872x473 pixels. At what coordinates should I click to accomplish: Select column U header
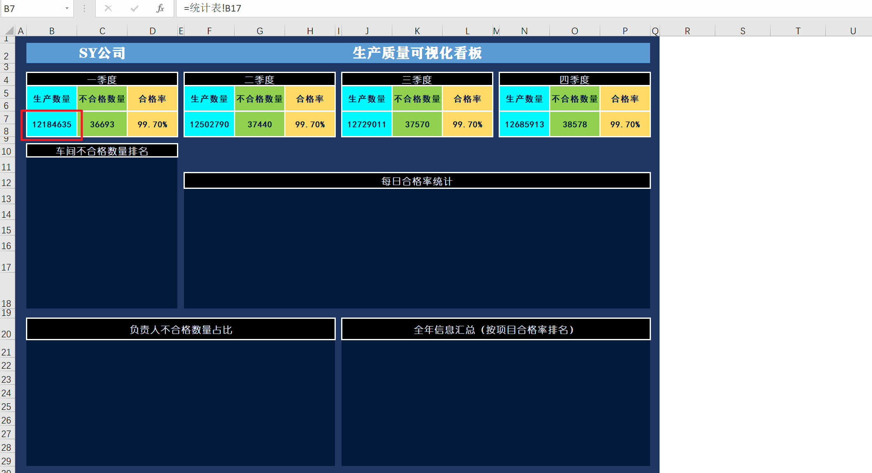853,31
